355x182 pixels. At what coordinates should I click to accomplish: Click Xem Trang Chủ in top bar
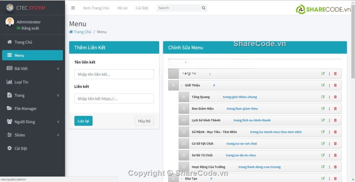(x=96, y=8)
